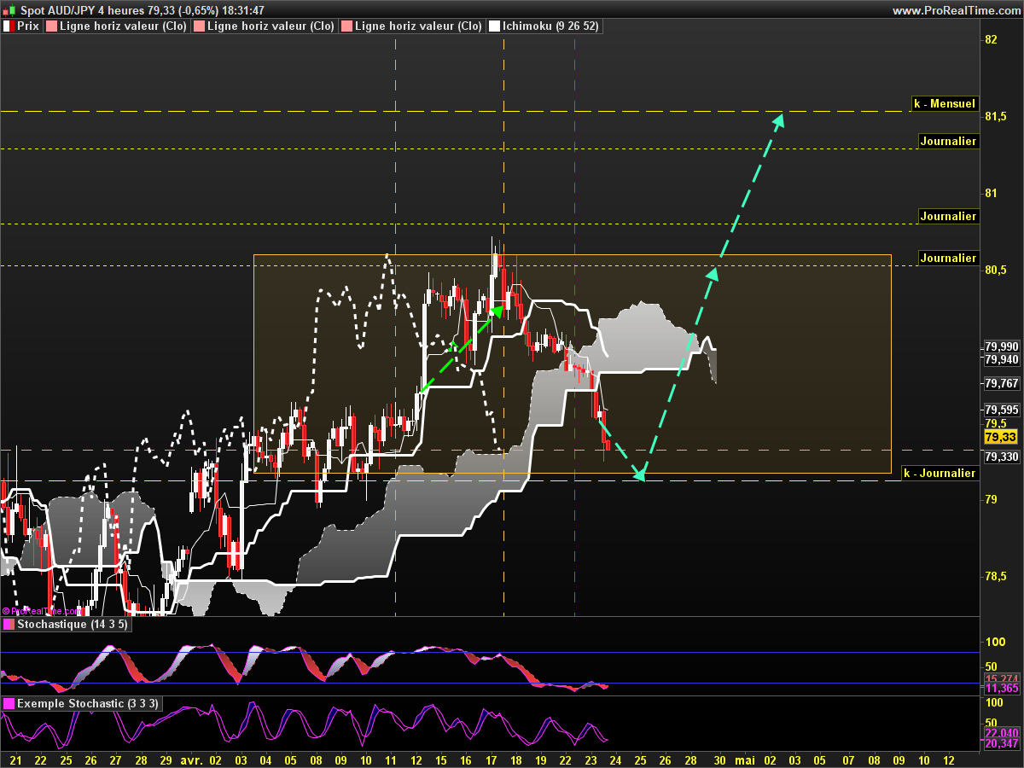Click the 79,330 price tag

[x=1002, y=457]
